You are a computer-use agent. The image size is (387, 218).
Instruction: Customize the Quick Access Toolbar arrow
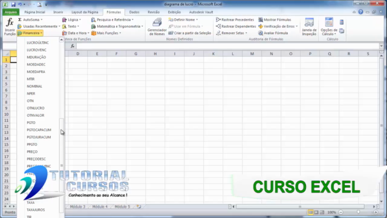click(46, 4)
